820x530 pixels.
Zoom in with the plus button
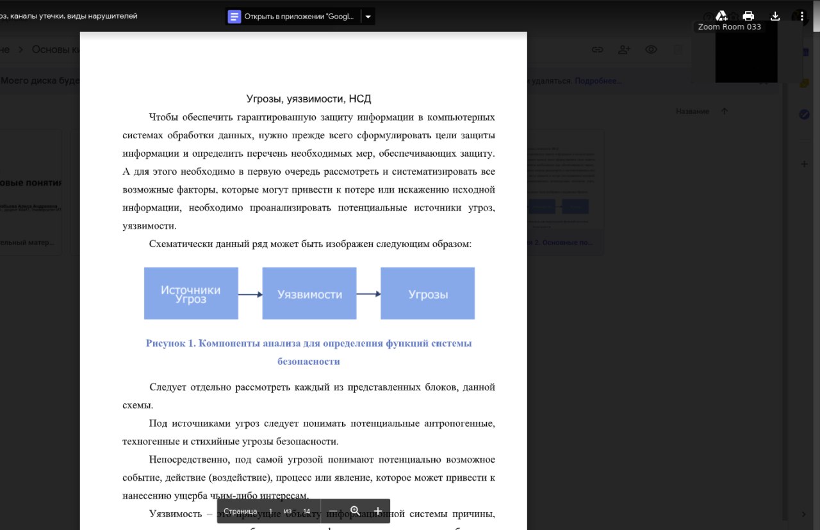(378, 511)
